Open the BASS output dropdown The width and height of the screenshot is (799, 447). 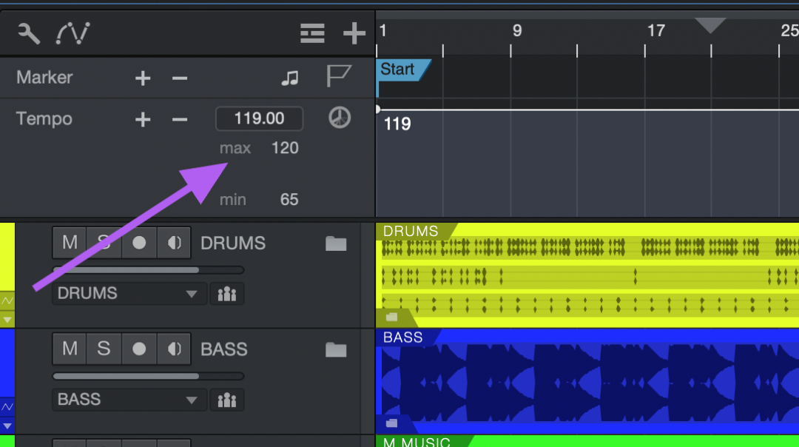click(128, 400)
